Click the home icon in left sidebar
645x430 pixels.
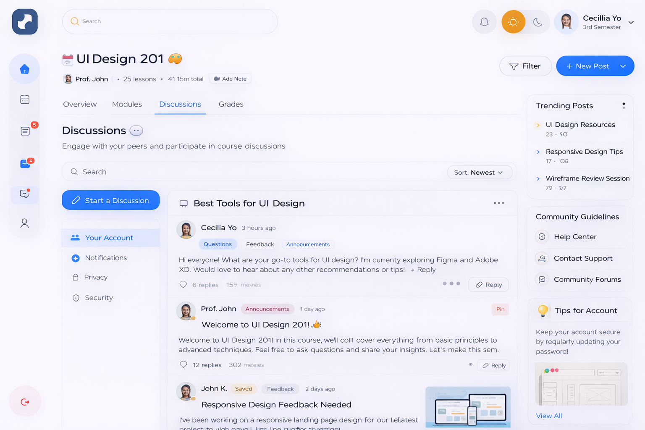coord(25,69)
